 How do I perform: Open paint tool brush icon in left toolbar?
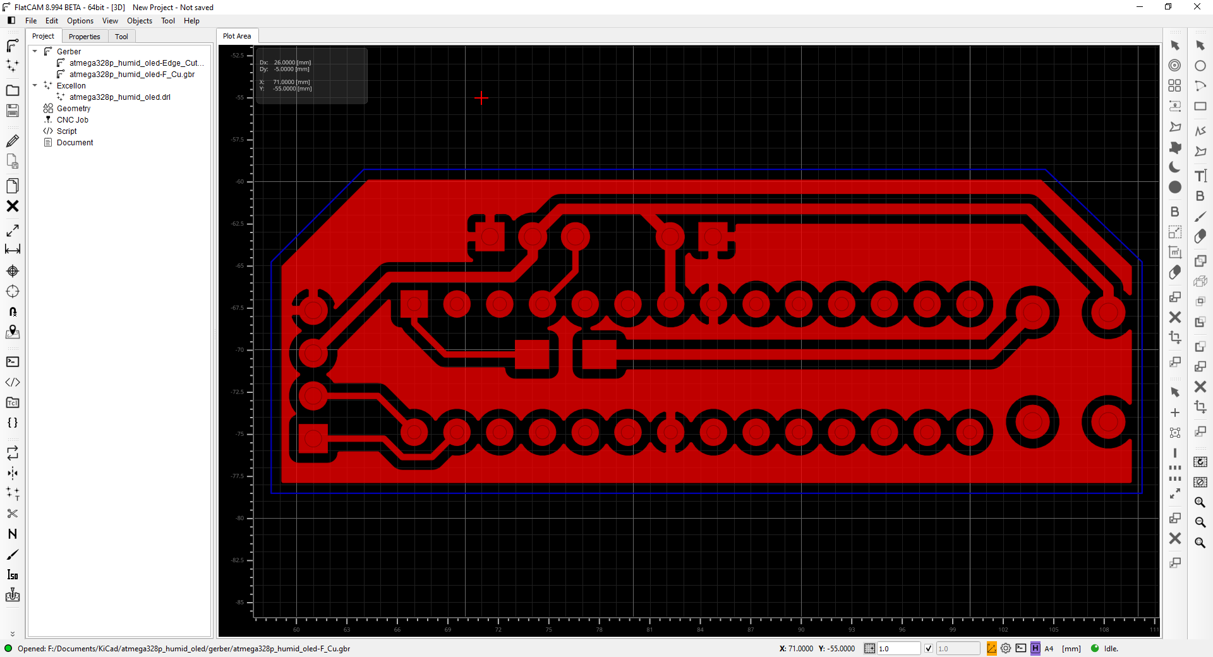click(13, 555)
